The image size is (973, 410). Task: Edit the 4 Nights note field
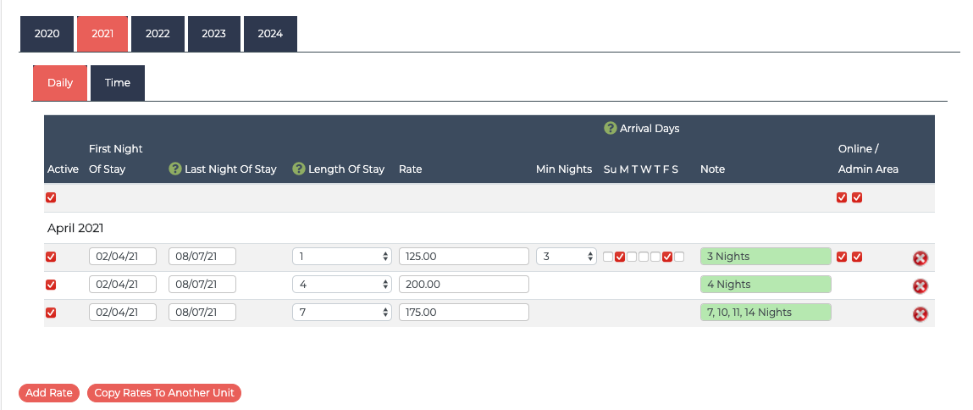(766, 285)
